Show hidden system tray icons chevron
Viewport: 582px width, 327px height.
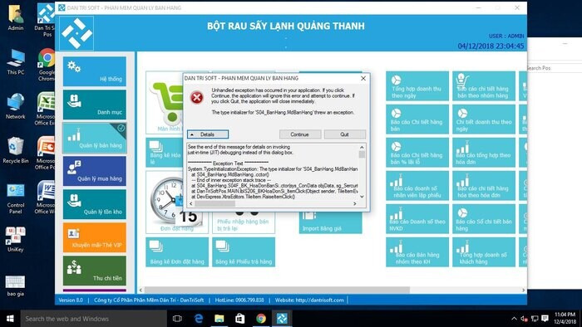(x=514, y=319)
